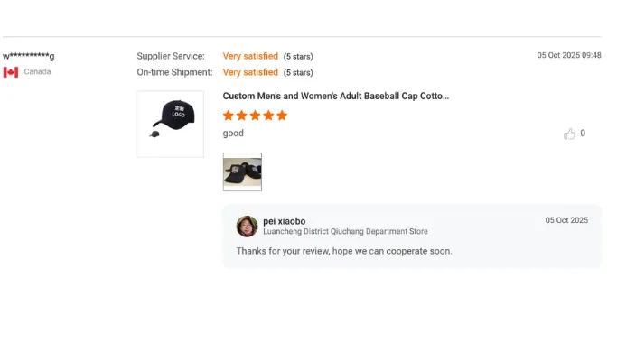This screenshot has height=361, width=617.
Task: Enlarge the customer review photo thumbnail
Action: pyautogui.click(x=242, y=171)
